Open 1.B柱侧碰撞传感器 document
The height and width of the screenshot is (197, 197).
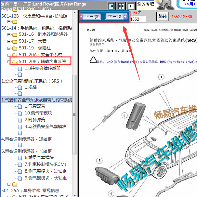[43, 68]
